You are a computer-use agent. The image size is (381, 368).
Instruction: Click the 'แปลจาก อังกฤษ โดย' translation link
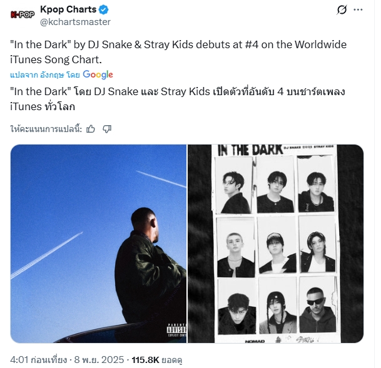pyautogui.click(x=45, y=75)
